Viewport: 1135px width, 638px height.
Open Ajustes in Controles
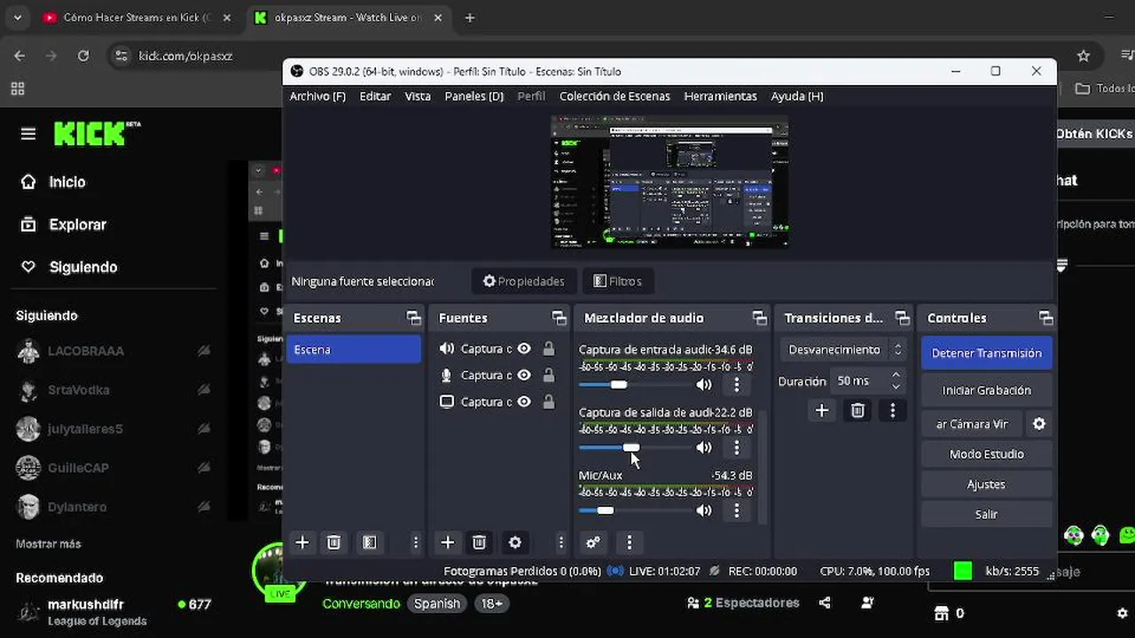(x=987, y=484)
